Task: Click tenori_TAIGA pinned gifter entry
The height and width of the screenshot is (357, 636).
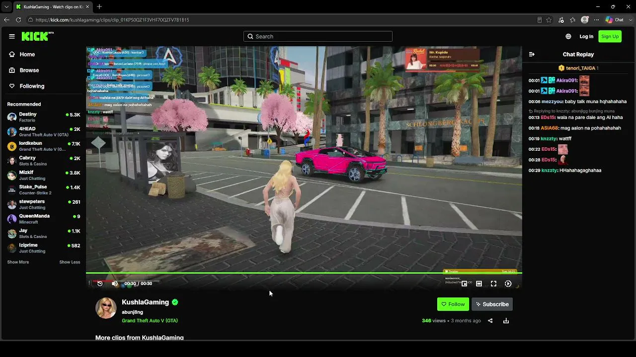Action: [x=578, y=68]
